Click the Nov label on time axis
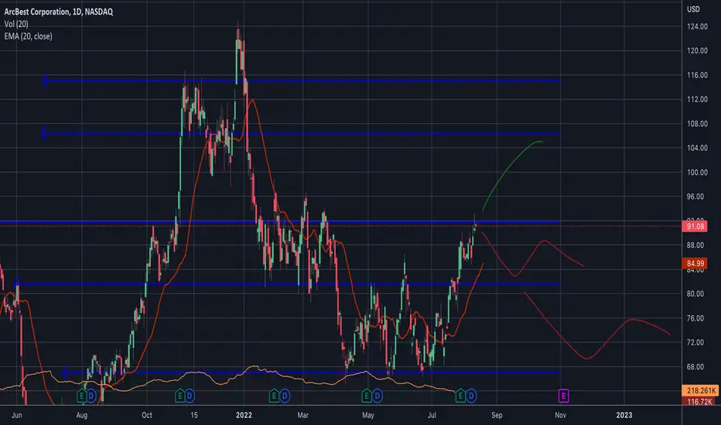 coord(560,416)
